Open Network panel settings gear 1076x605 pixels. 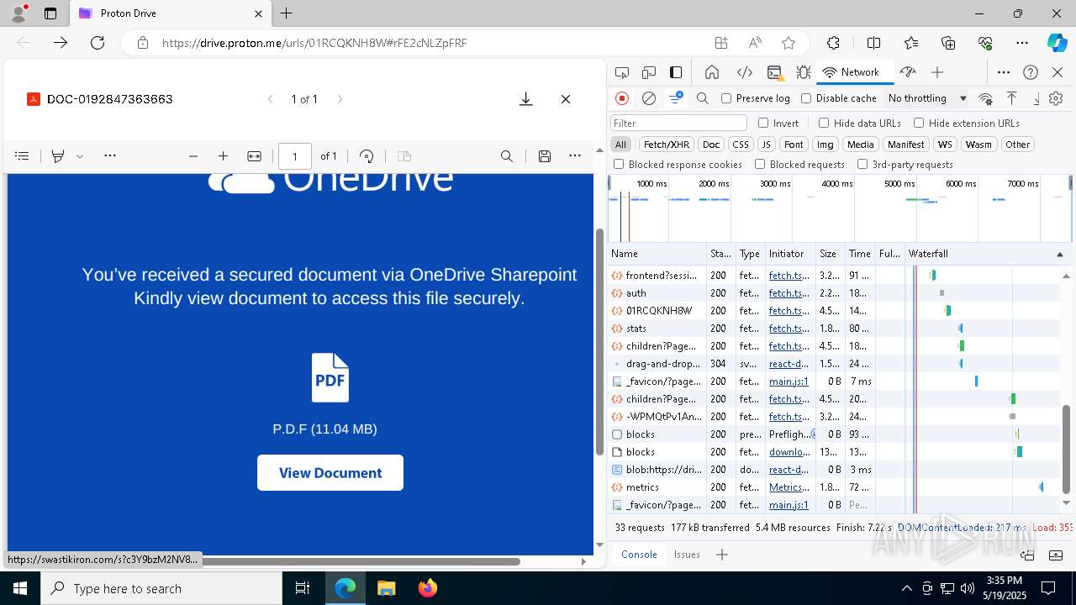pos(1056,98)
